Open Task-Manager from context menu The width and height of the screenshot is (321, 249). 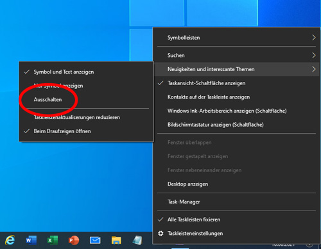pos(236,202)
